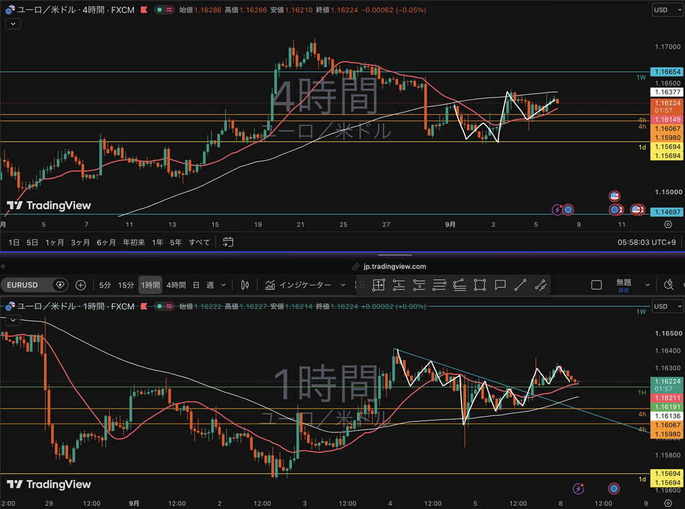The height and width of the screenshot is (509, 685).
Task: Expand the USD currency dropdown on upper chart
Action: tap(668, 9)
